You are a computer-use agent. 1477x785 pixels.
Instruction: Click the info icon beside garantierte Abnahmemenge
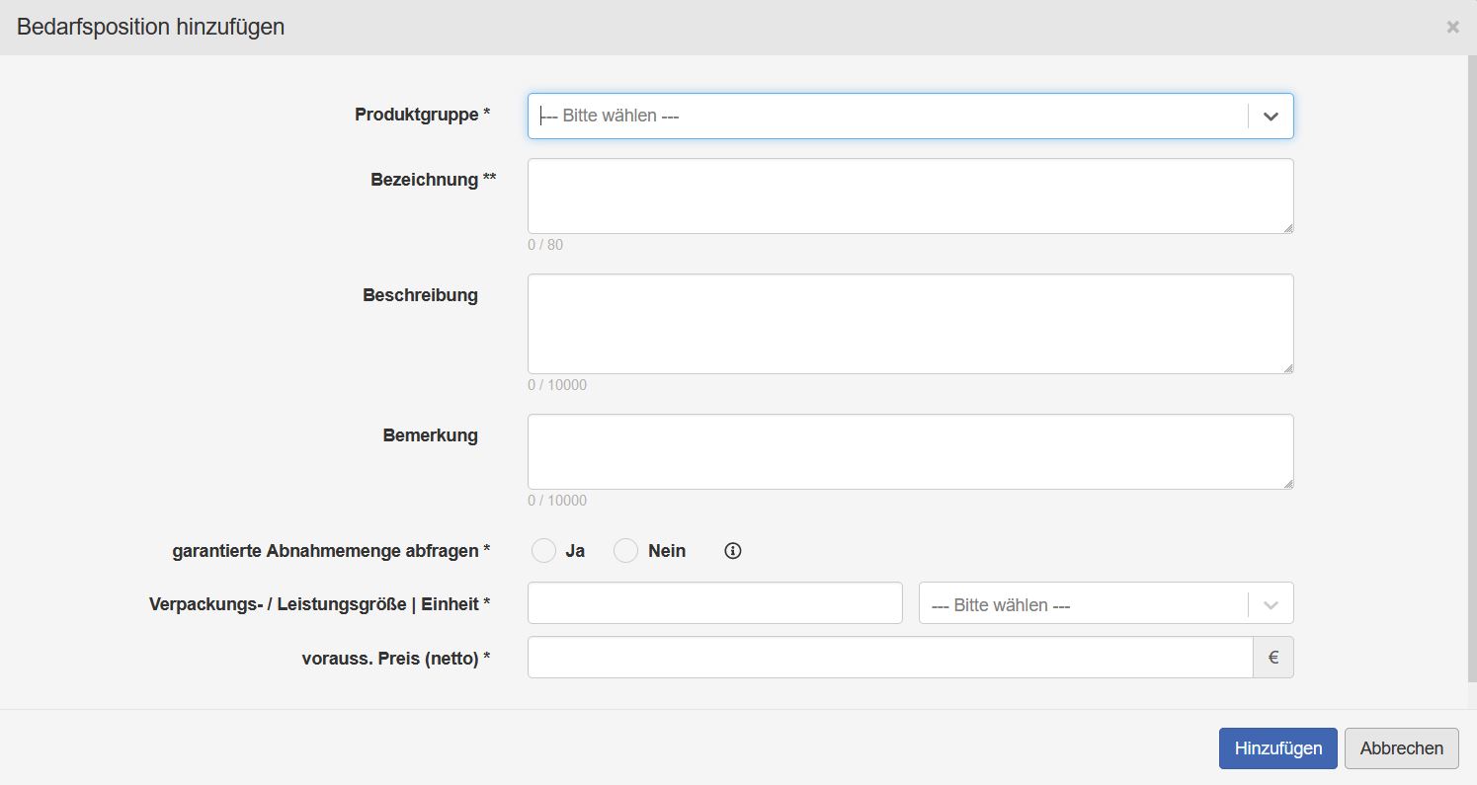click(x=732, y=550)
